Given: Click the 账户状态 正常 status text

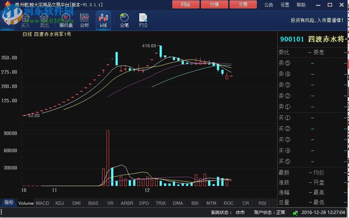Looking at the screenshot, I should [x=270, y=212].
